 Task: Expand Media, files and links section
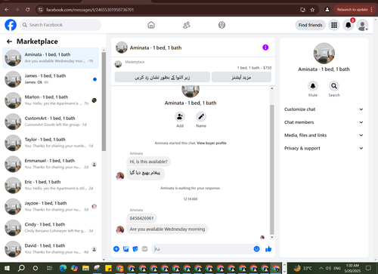(324, 135)
